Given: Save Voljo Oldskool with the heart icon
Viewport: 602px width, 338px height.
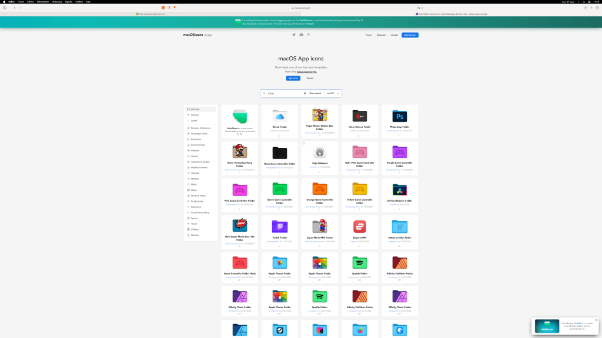Looking at the screenshot, I should [x=304, y=144].
